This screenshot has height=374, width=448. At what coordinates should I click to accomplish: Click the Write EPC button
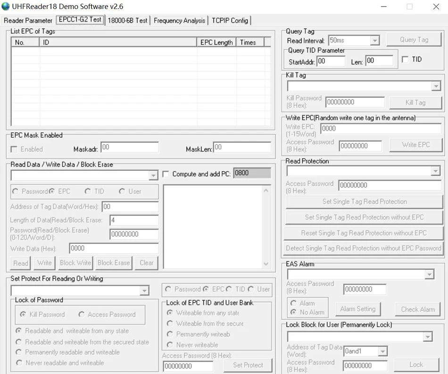click(x=416, y=145)
